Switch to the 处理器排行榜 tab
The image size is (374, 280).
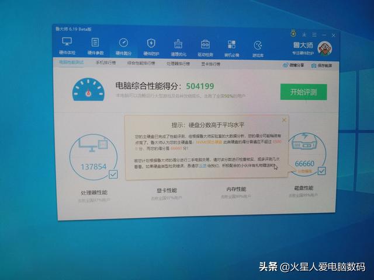coord(178,64)
